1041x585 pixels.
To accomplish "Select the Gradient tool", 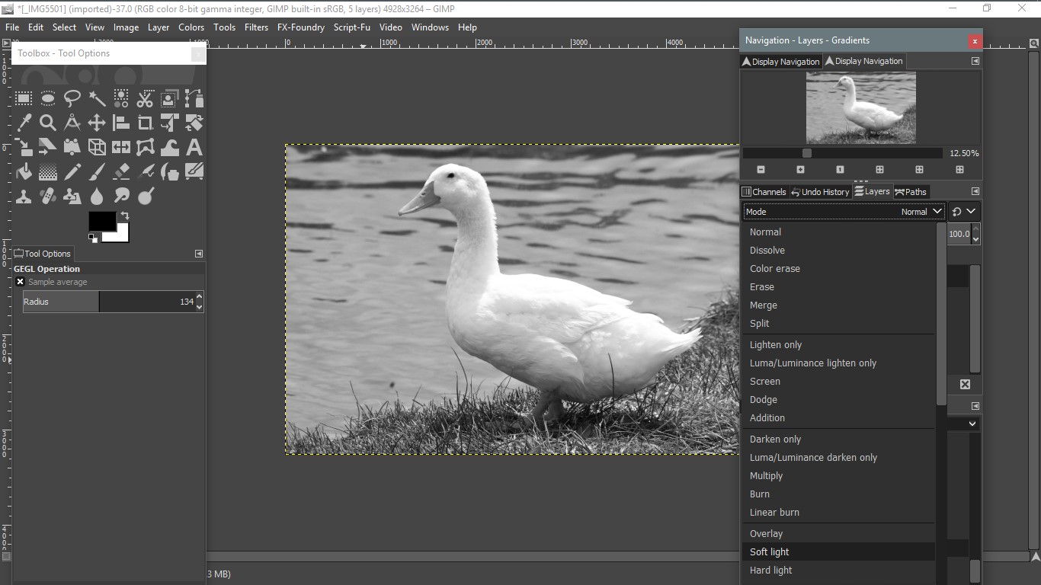I will tap(48, 171).
